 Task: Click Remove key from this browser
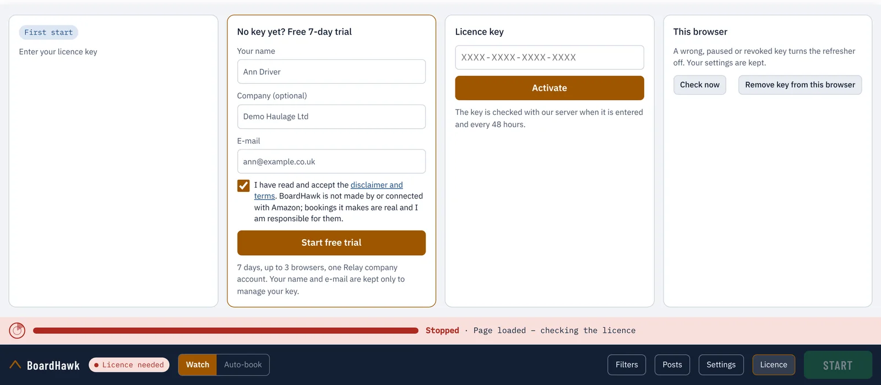[800, 85]
